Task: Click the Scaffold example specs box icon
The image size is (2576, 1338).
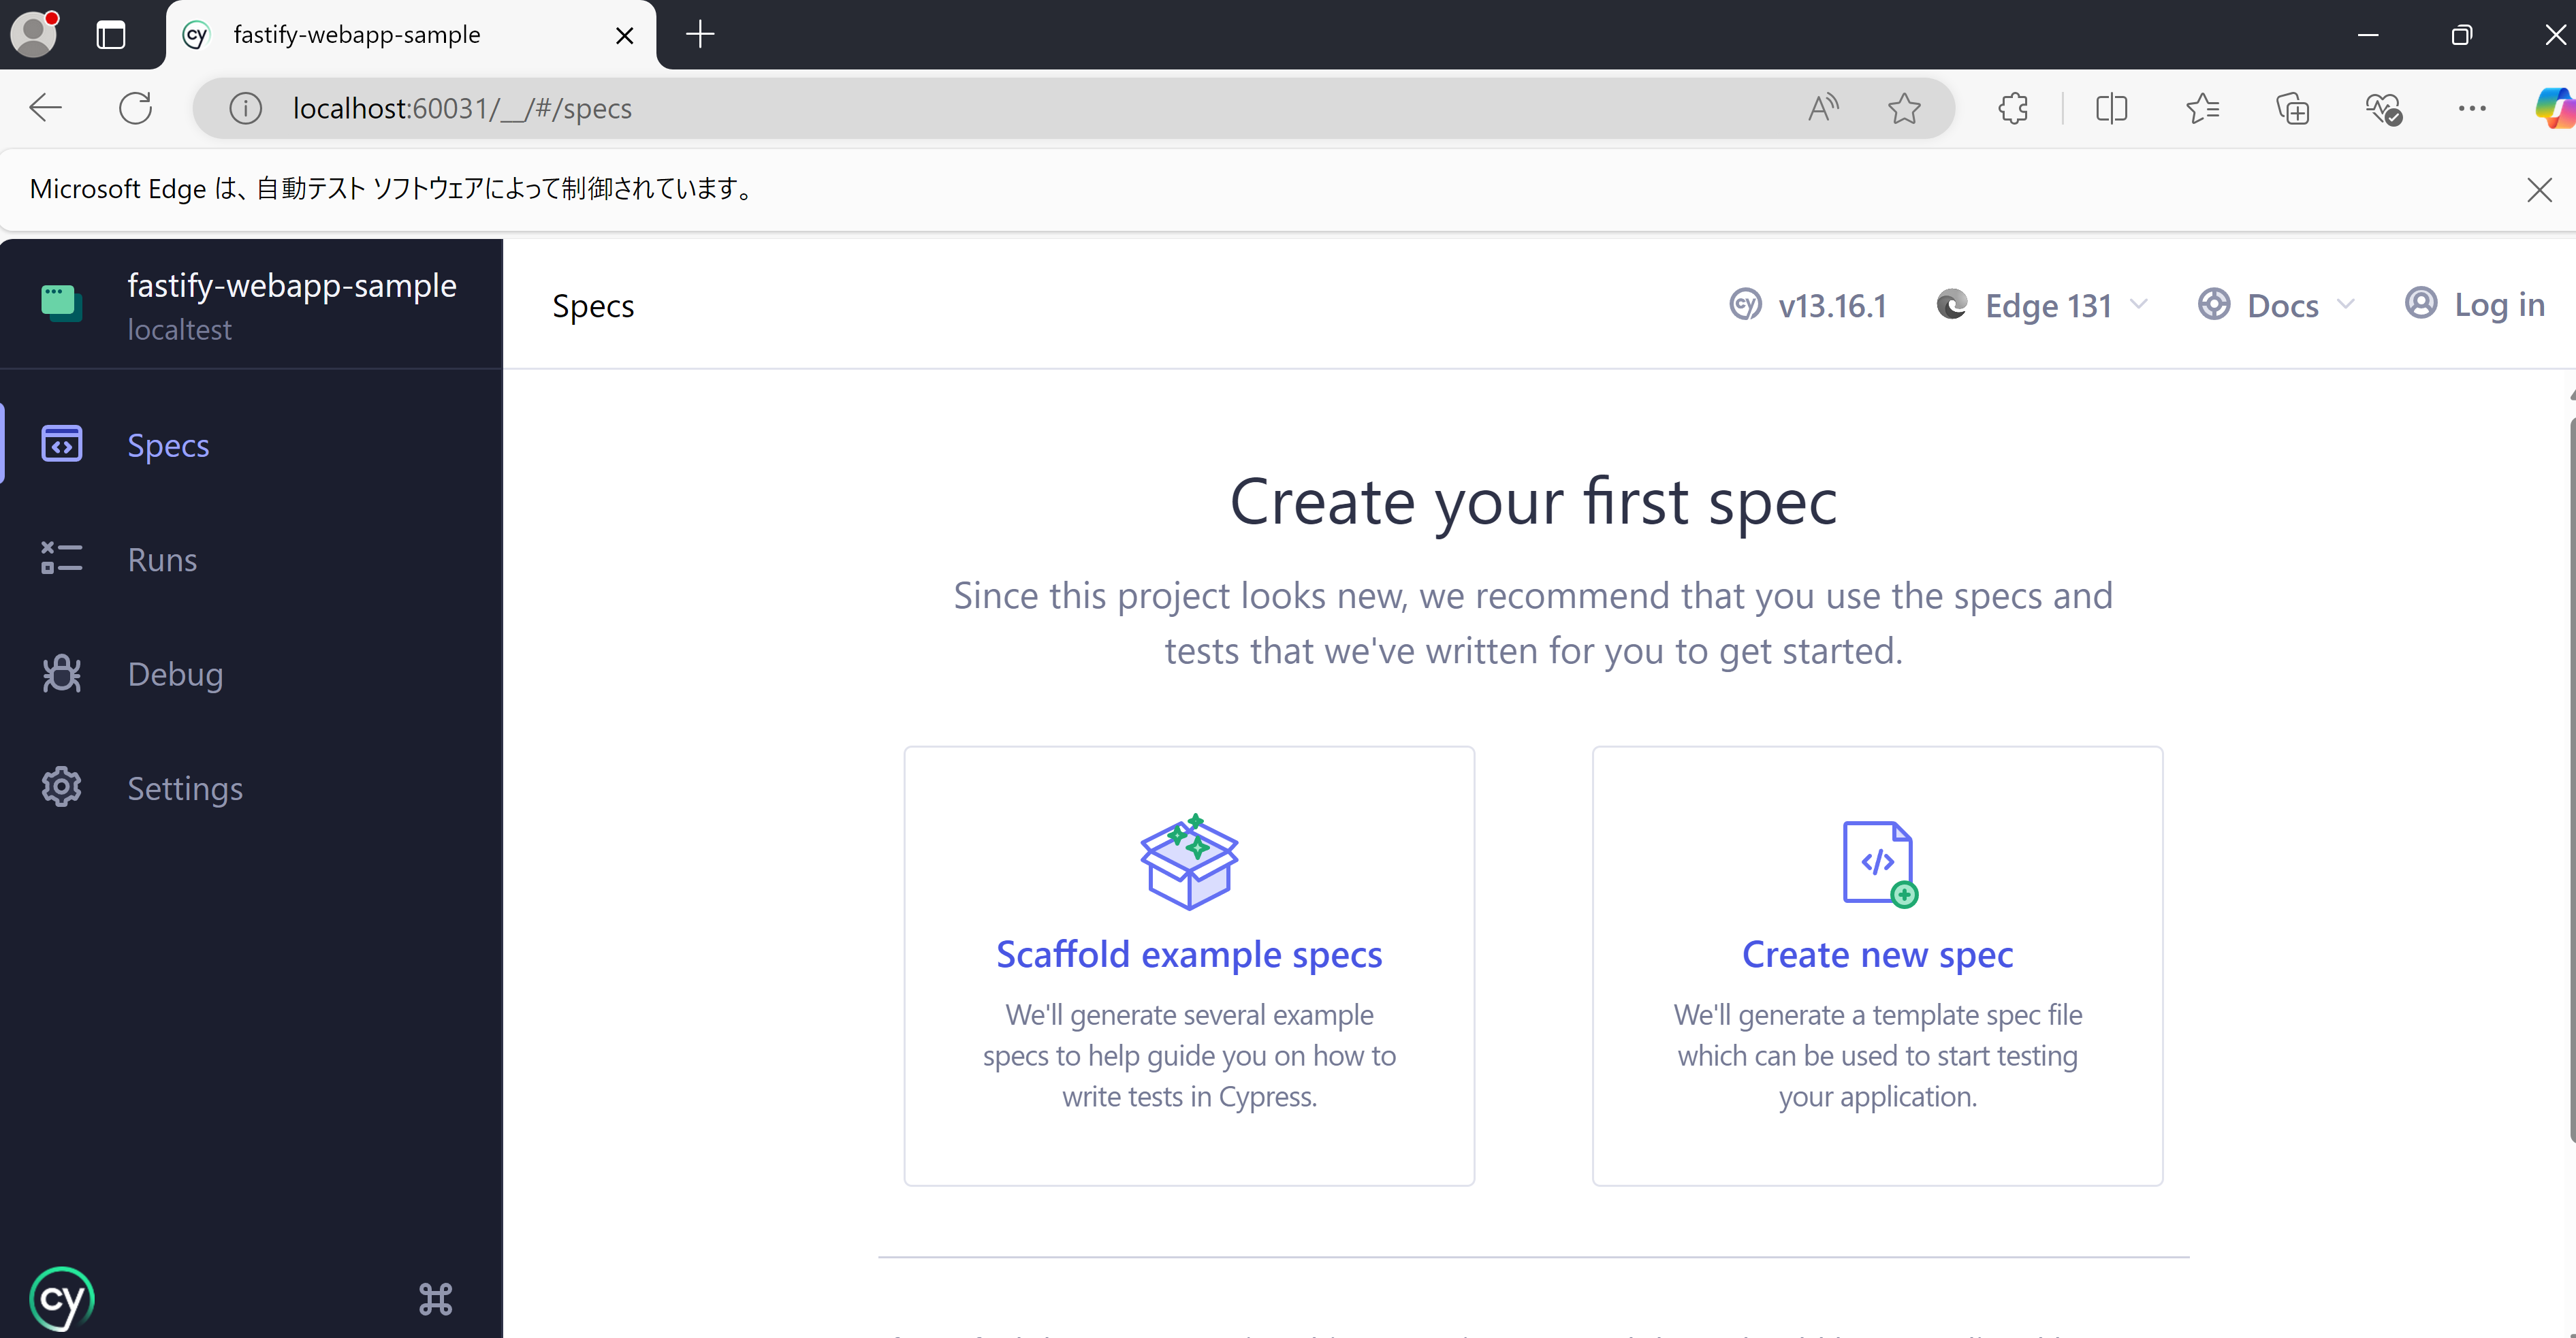Action: pyautogui.click(x=1189, y=862)
